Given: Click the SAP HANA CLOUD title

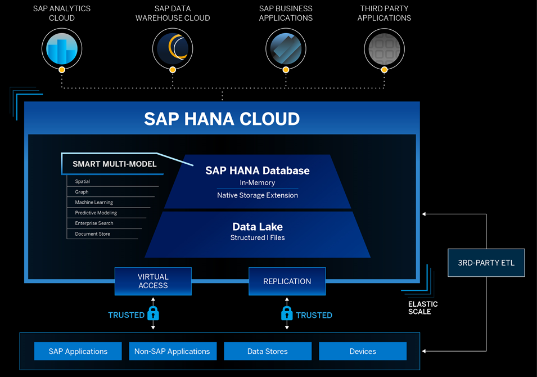Looking at the screenshot, I should [222, 119].
